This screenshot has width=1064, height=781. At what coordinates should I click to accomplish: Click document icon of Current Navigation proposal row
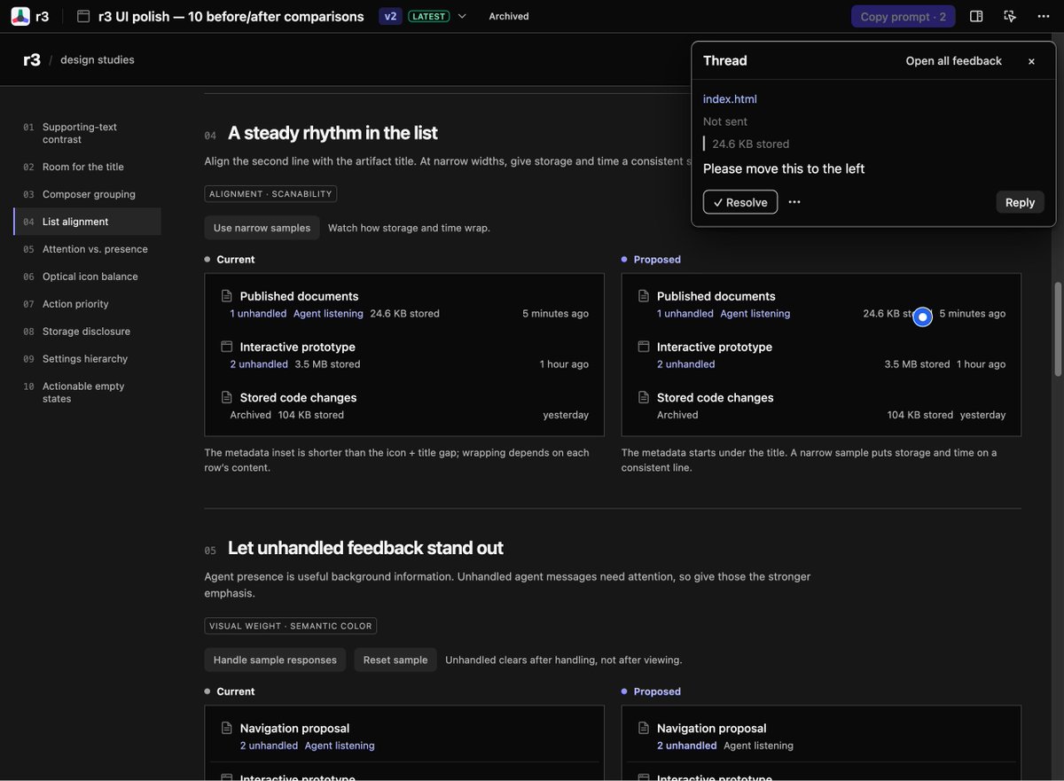tap(226, 728)
